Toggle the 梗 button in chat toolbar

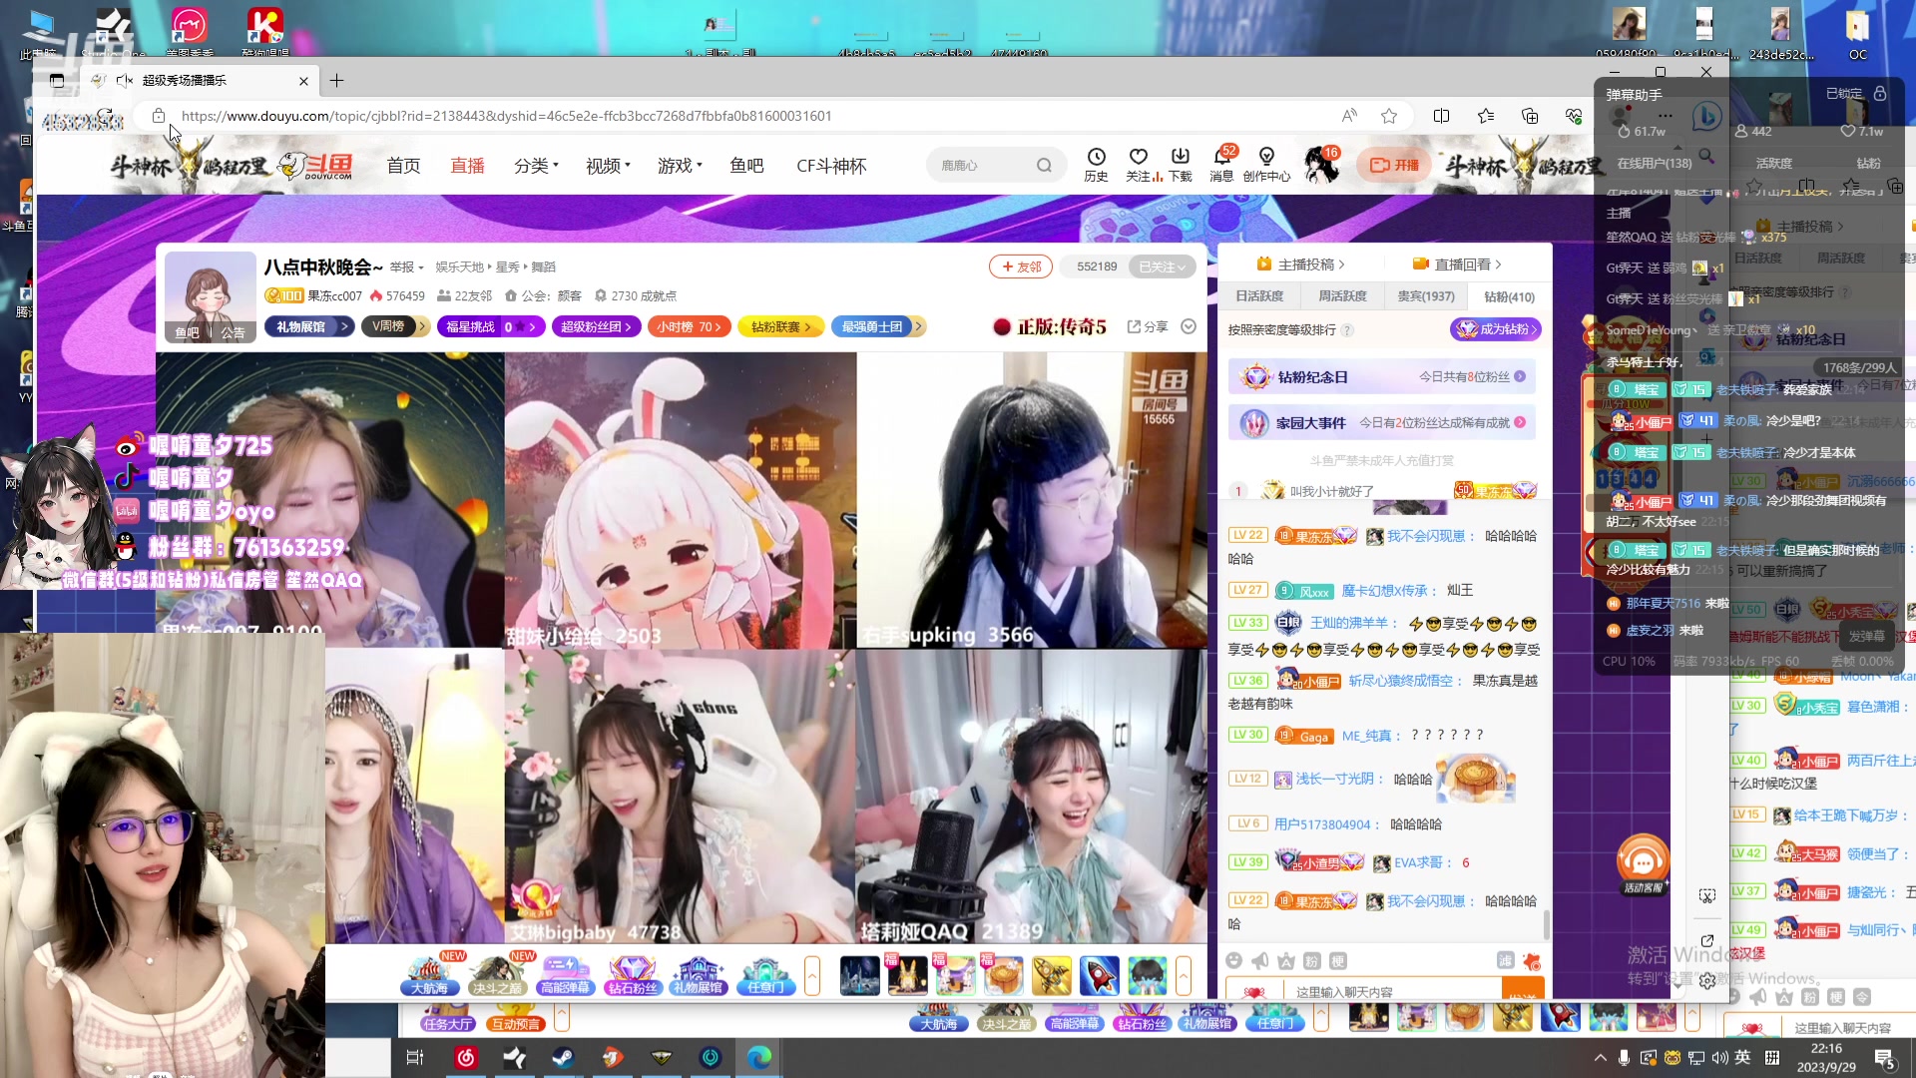click(x=1338, y=960)
